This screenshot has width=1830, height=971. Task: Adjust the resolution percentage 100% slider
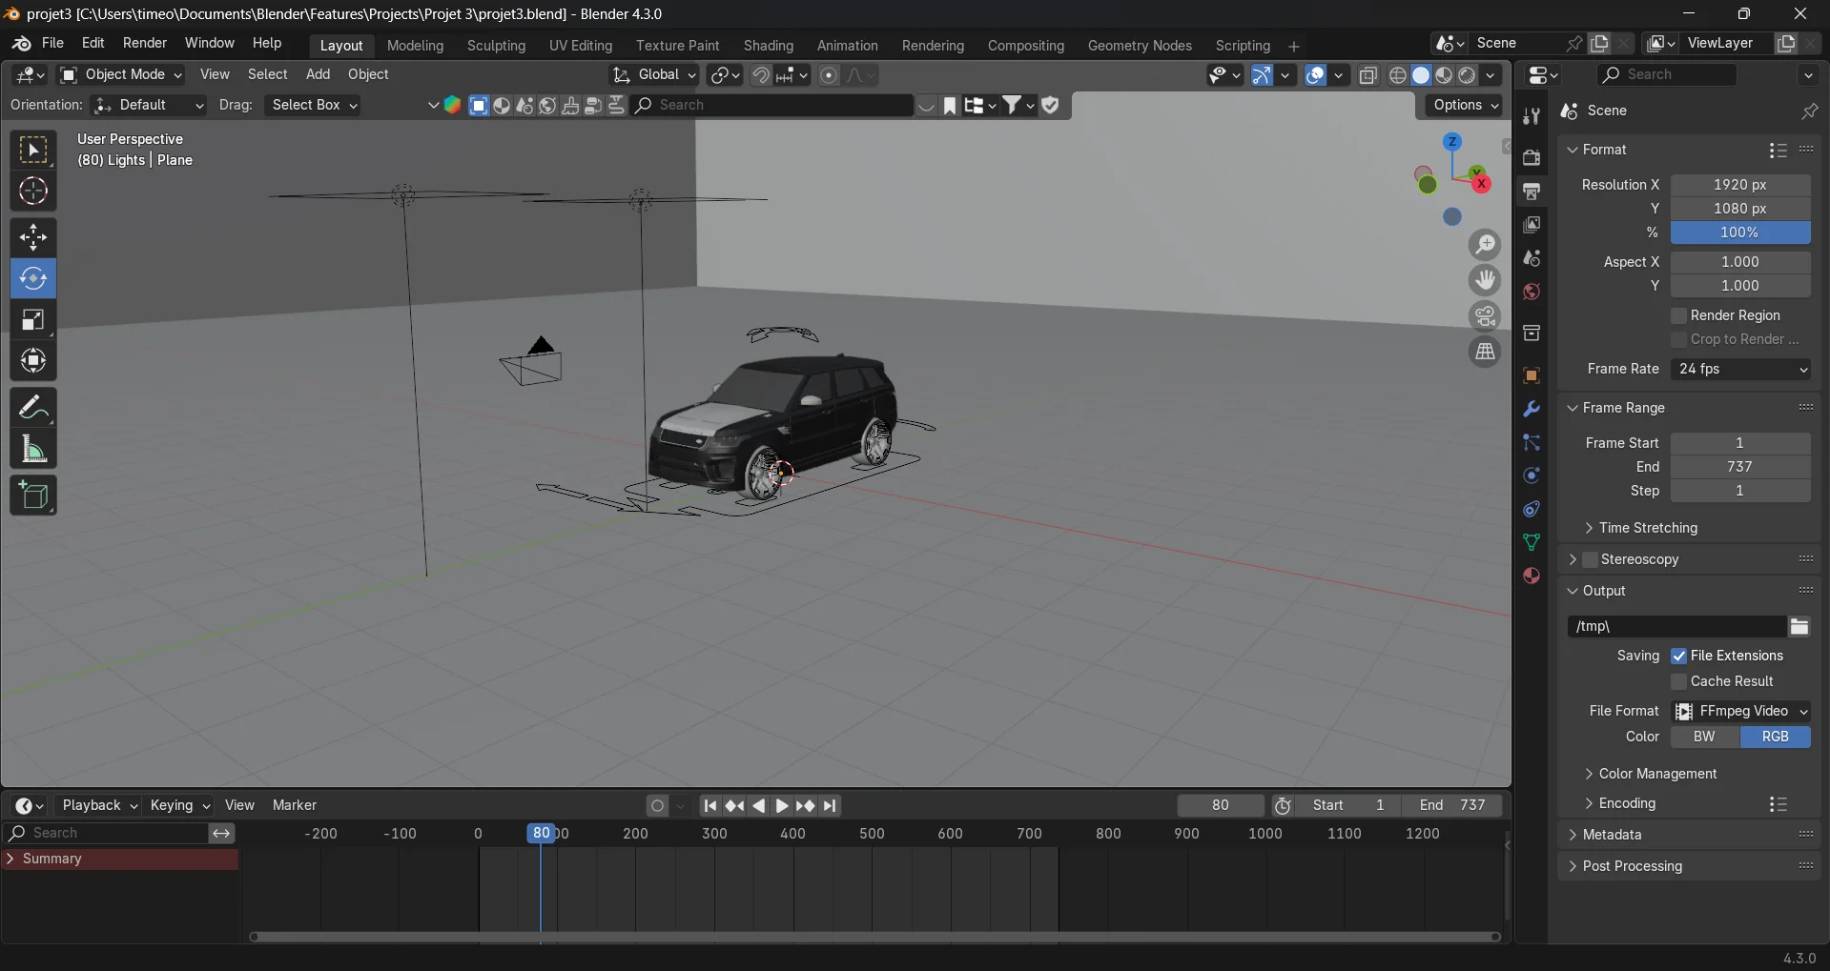(1740, 233)
